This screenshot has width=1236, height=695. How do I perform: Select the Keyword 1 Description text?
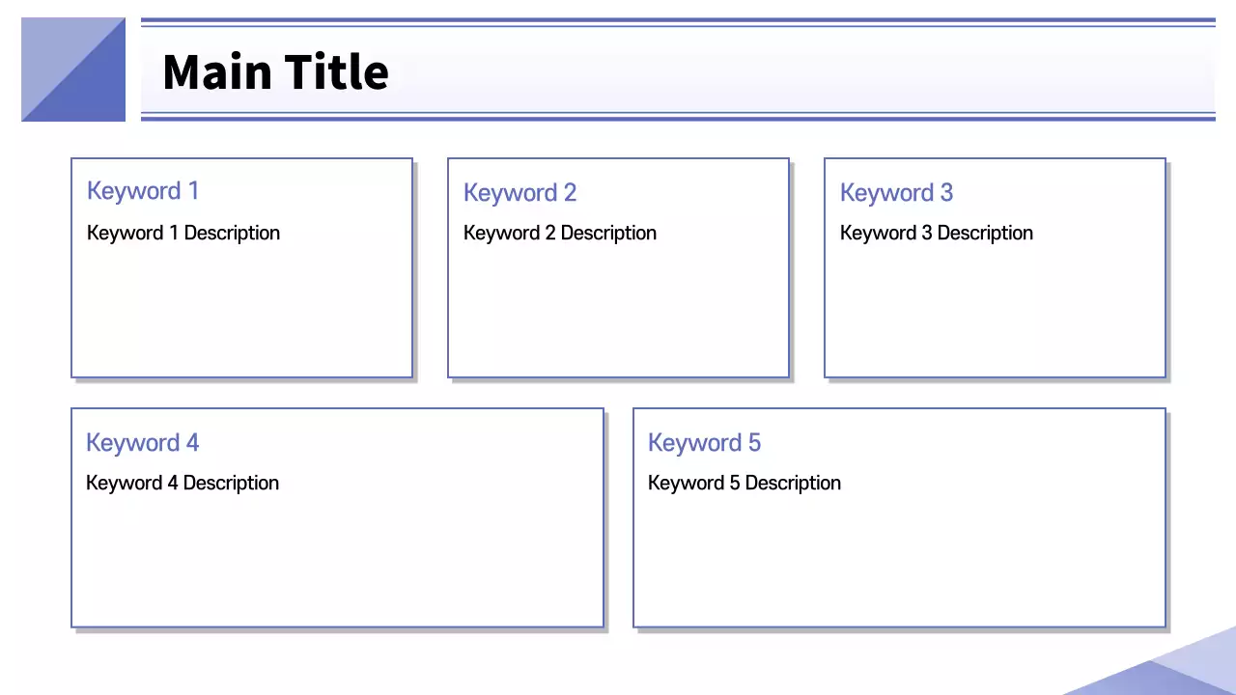[x=183, y=233]
